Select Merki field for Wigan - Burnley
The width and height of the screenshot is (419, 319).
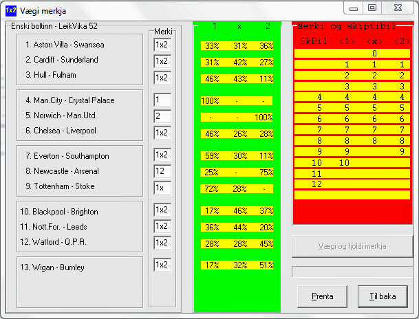[162, 265]
